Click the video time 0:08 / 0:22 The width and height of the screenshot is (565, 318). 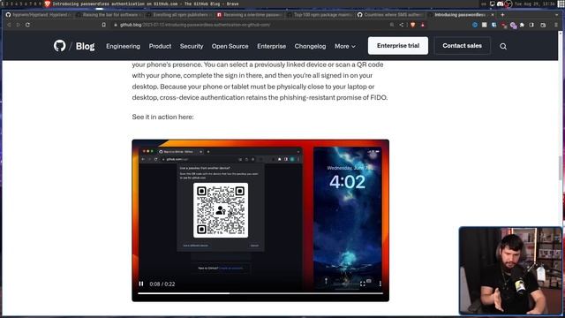(x=162, y=284)
